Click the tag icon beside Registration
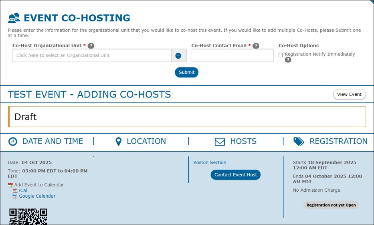The image size is (374, 225). (299, 142)
